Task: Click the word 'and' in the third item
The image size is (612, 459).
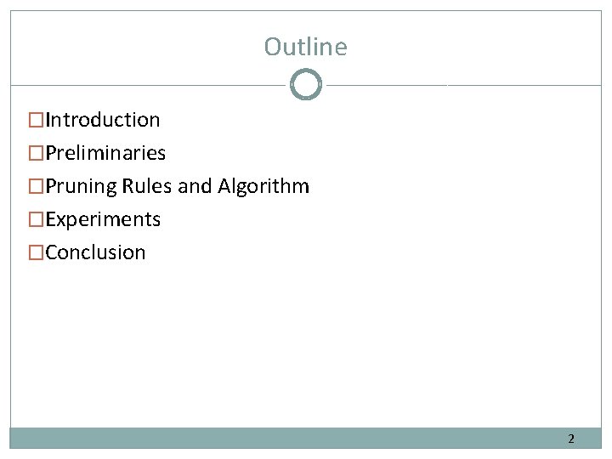Action: (195, 186)
